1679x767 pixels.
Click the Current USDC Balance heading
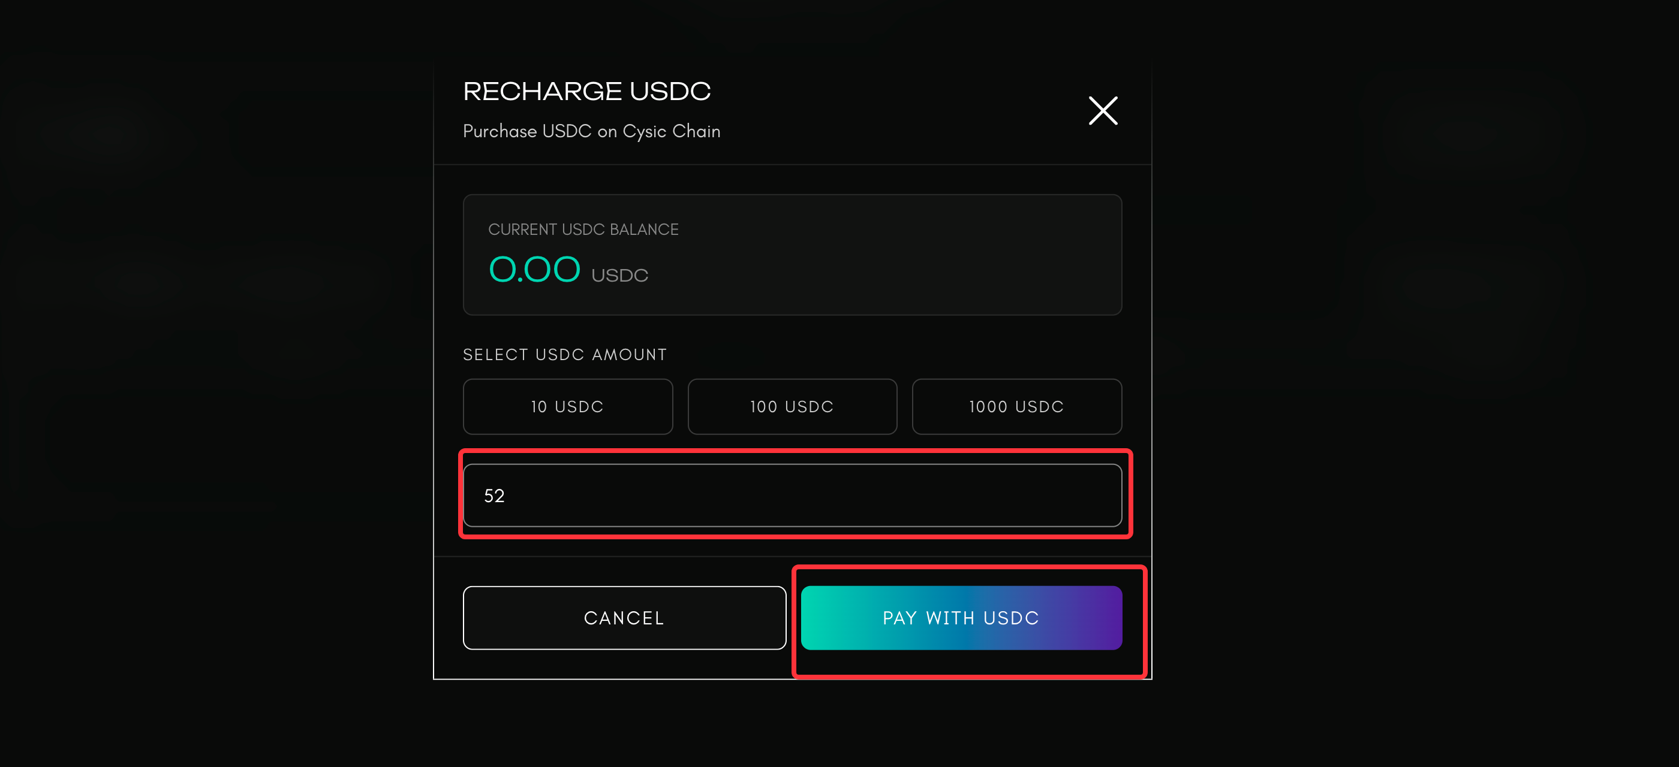click(583, 229)
